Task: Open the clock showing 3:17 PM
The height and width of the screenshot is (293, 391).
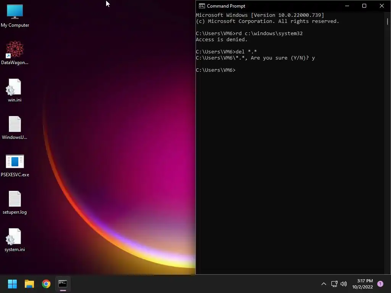Action: (363, 284)
